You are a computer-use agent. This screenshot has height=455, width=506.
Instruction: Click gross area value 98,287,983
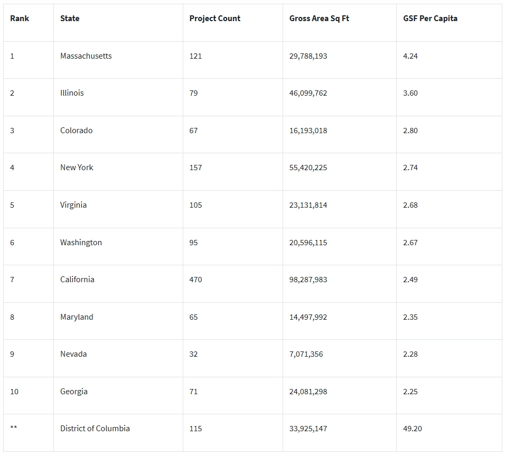point(308,280)
